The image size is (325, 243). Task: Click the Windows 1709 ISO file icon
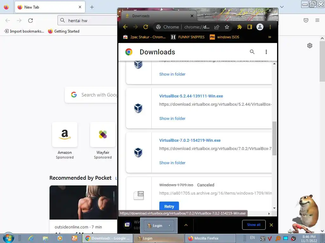(x=139, y=195)
